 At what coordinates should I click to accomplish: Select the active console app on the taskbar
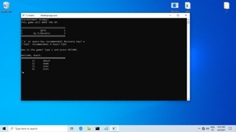pos(114,129)
